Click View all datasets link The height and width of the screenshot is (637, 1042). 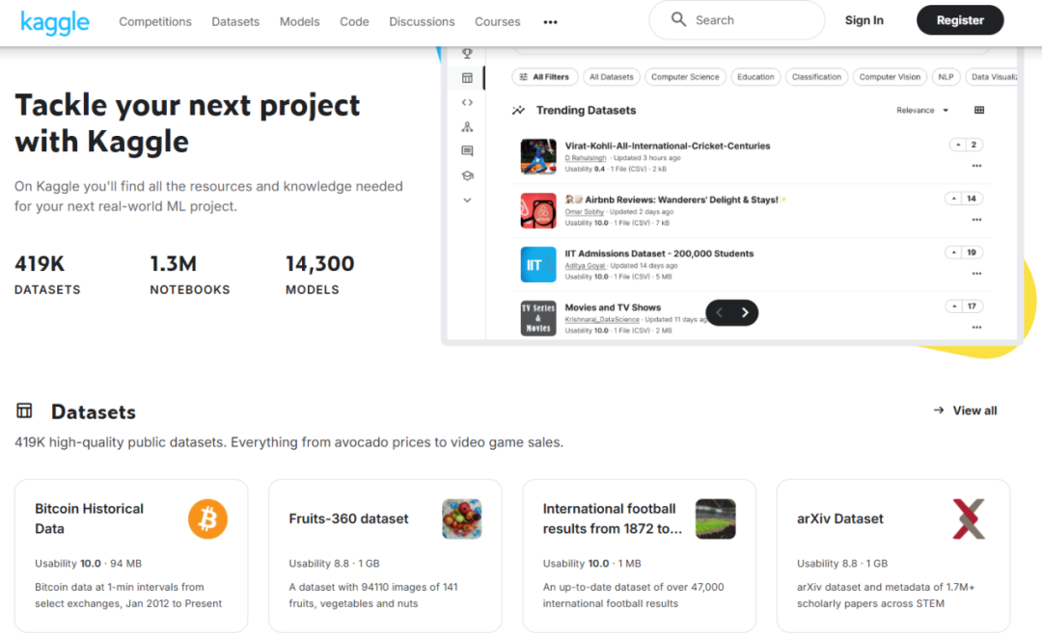(965, 411)
